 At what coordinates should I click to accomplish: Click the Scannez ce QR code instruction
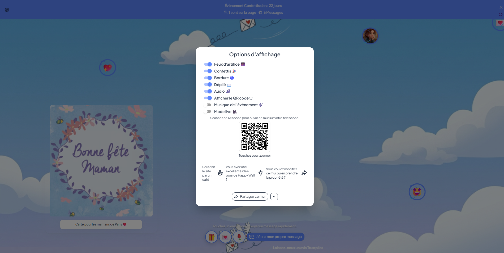(x=255, y=118)
